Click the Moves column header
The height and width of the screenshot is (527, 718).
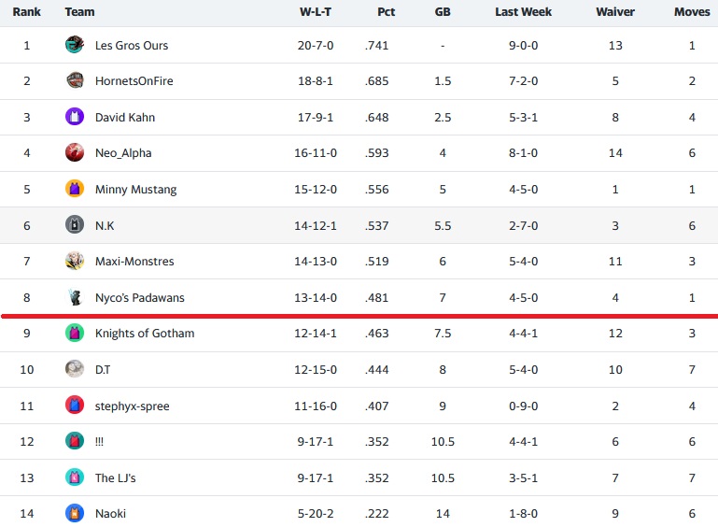pos(692,12)
